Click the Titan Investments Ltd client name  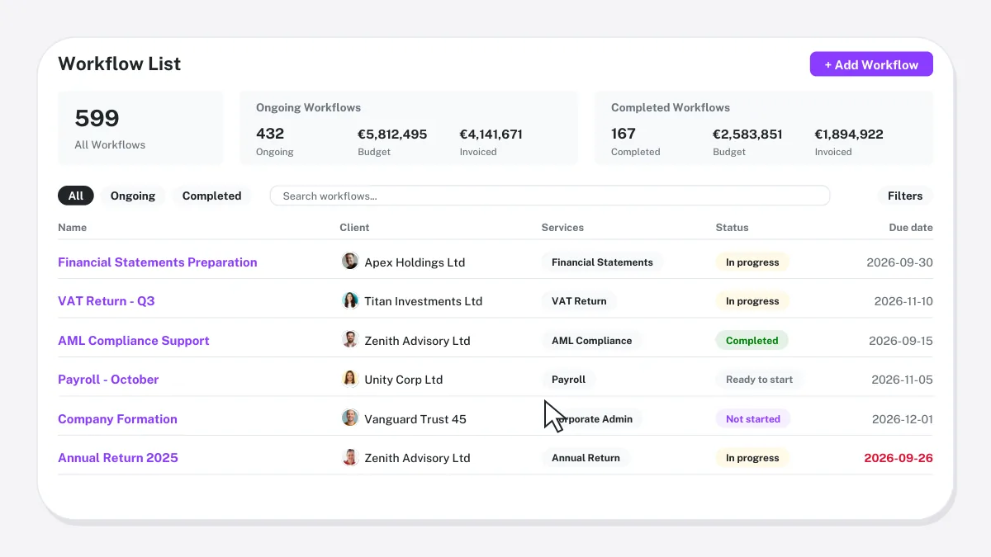[423, 301]
